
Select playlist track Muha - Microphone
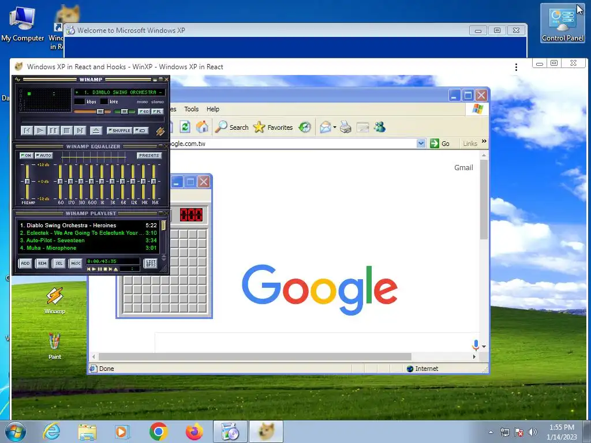tap(88, 248)
